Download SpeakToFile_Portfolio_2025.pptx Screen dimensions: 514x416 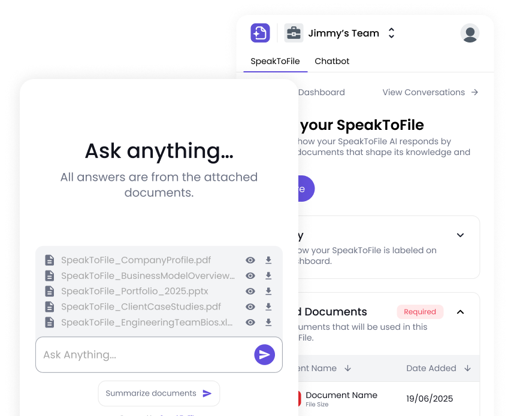pos(268,291)
